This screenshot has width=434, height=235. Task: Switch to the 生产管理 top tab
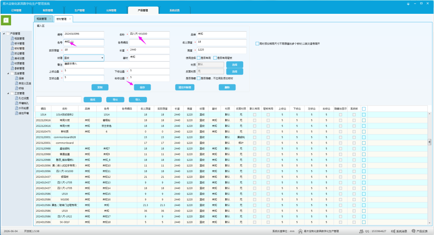(79, 10)
